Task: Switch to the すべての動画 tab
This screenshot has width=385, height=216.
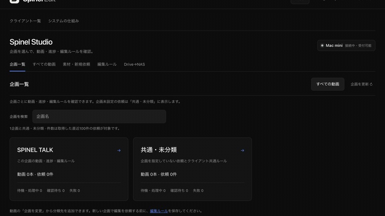Action: pos(44,64)
